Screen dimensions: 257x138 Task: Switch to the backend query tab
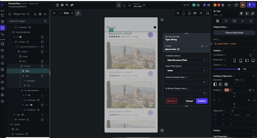point(234,21)
